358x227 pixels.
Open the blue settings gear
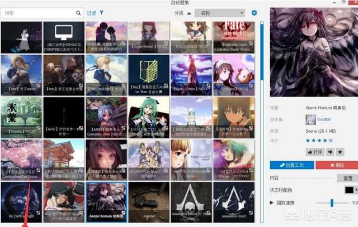pyautogui.click(x=254, y=12)
